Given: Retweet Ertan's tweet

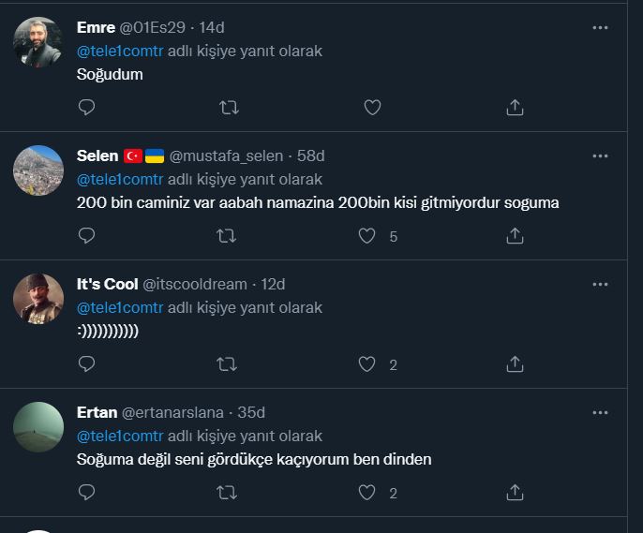Looking at the screenshot, I should click(229, 493).
